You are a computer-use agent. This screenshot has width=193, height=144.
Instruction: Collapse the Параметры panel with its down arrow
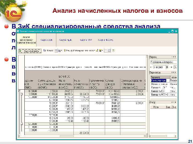pos(176,73)
